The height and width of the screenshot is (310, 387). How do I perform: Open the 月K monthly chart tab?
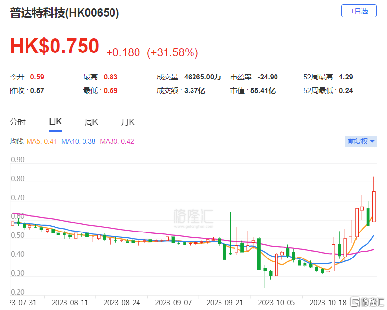[x=128, y=122]
